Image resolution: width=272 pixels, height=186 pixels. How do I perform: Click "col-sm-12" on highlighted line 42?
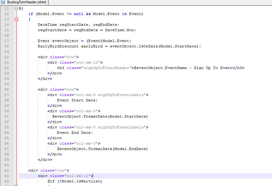coord(77,176)
